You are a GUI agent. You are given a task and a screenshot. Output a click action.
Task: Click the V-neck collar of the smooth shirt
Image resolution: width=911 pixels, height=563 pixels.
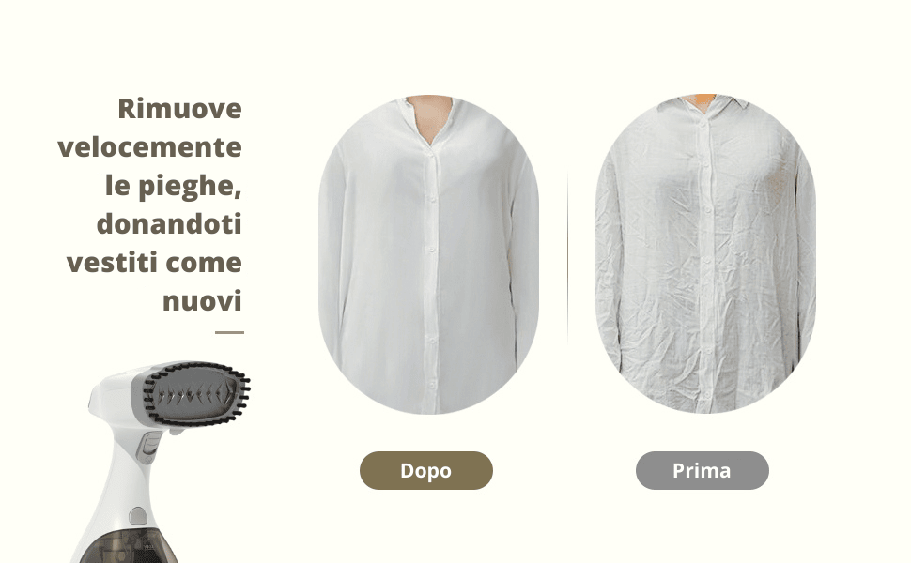pyautogui.click(x=429, y=122)
